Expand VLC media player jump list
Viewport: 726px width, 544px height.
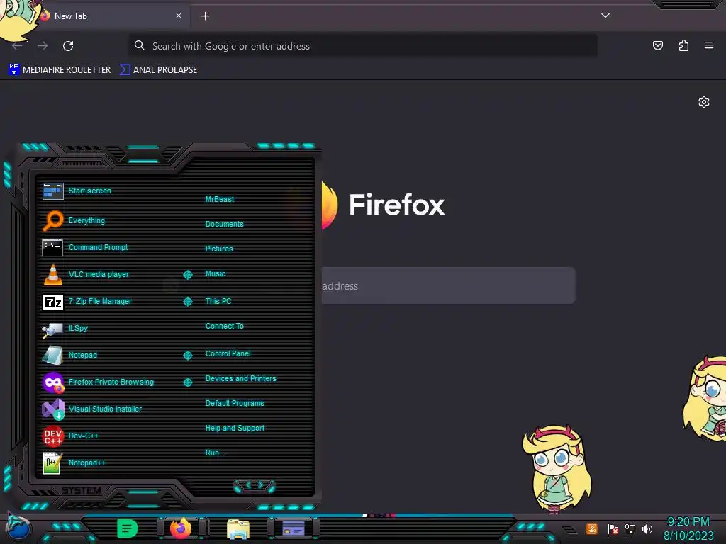[187, 274]
